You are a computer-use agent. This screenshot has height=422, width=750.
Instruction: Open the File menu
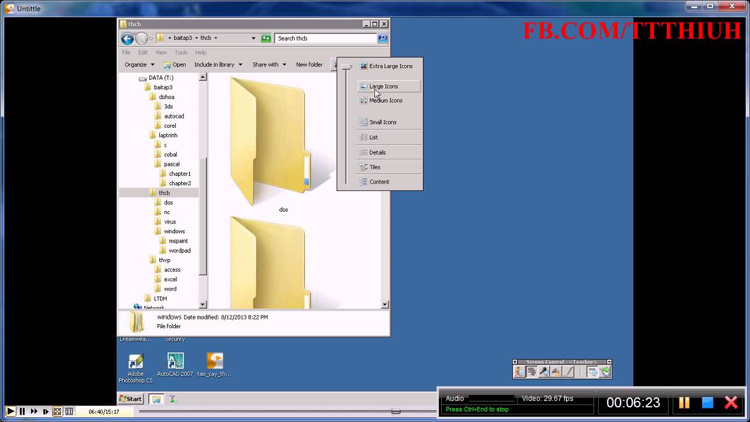point(126,52)
